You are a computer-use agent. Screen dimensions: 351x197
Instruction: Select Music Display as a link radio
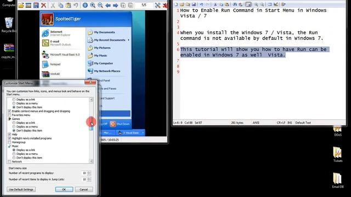point(14,150)
